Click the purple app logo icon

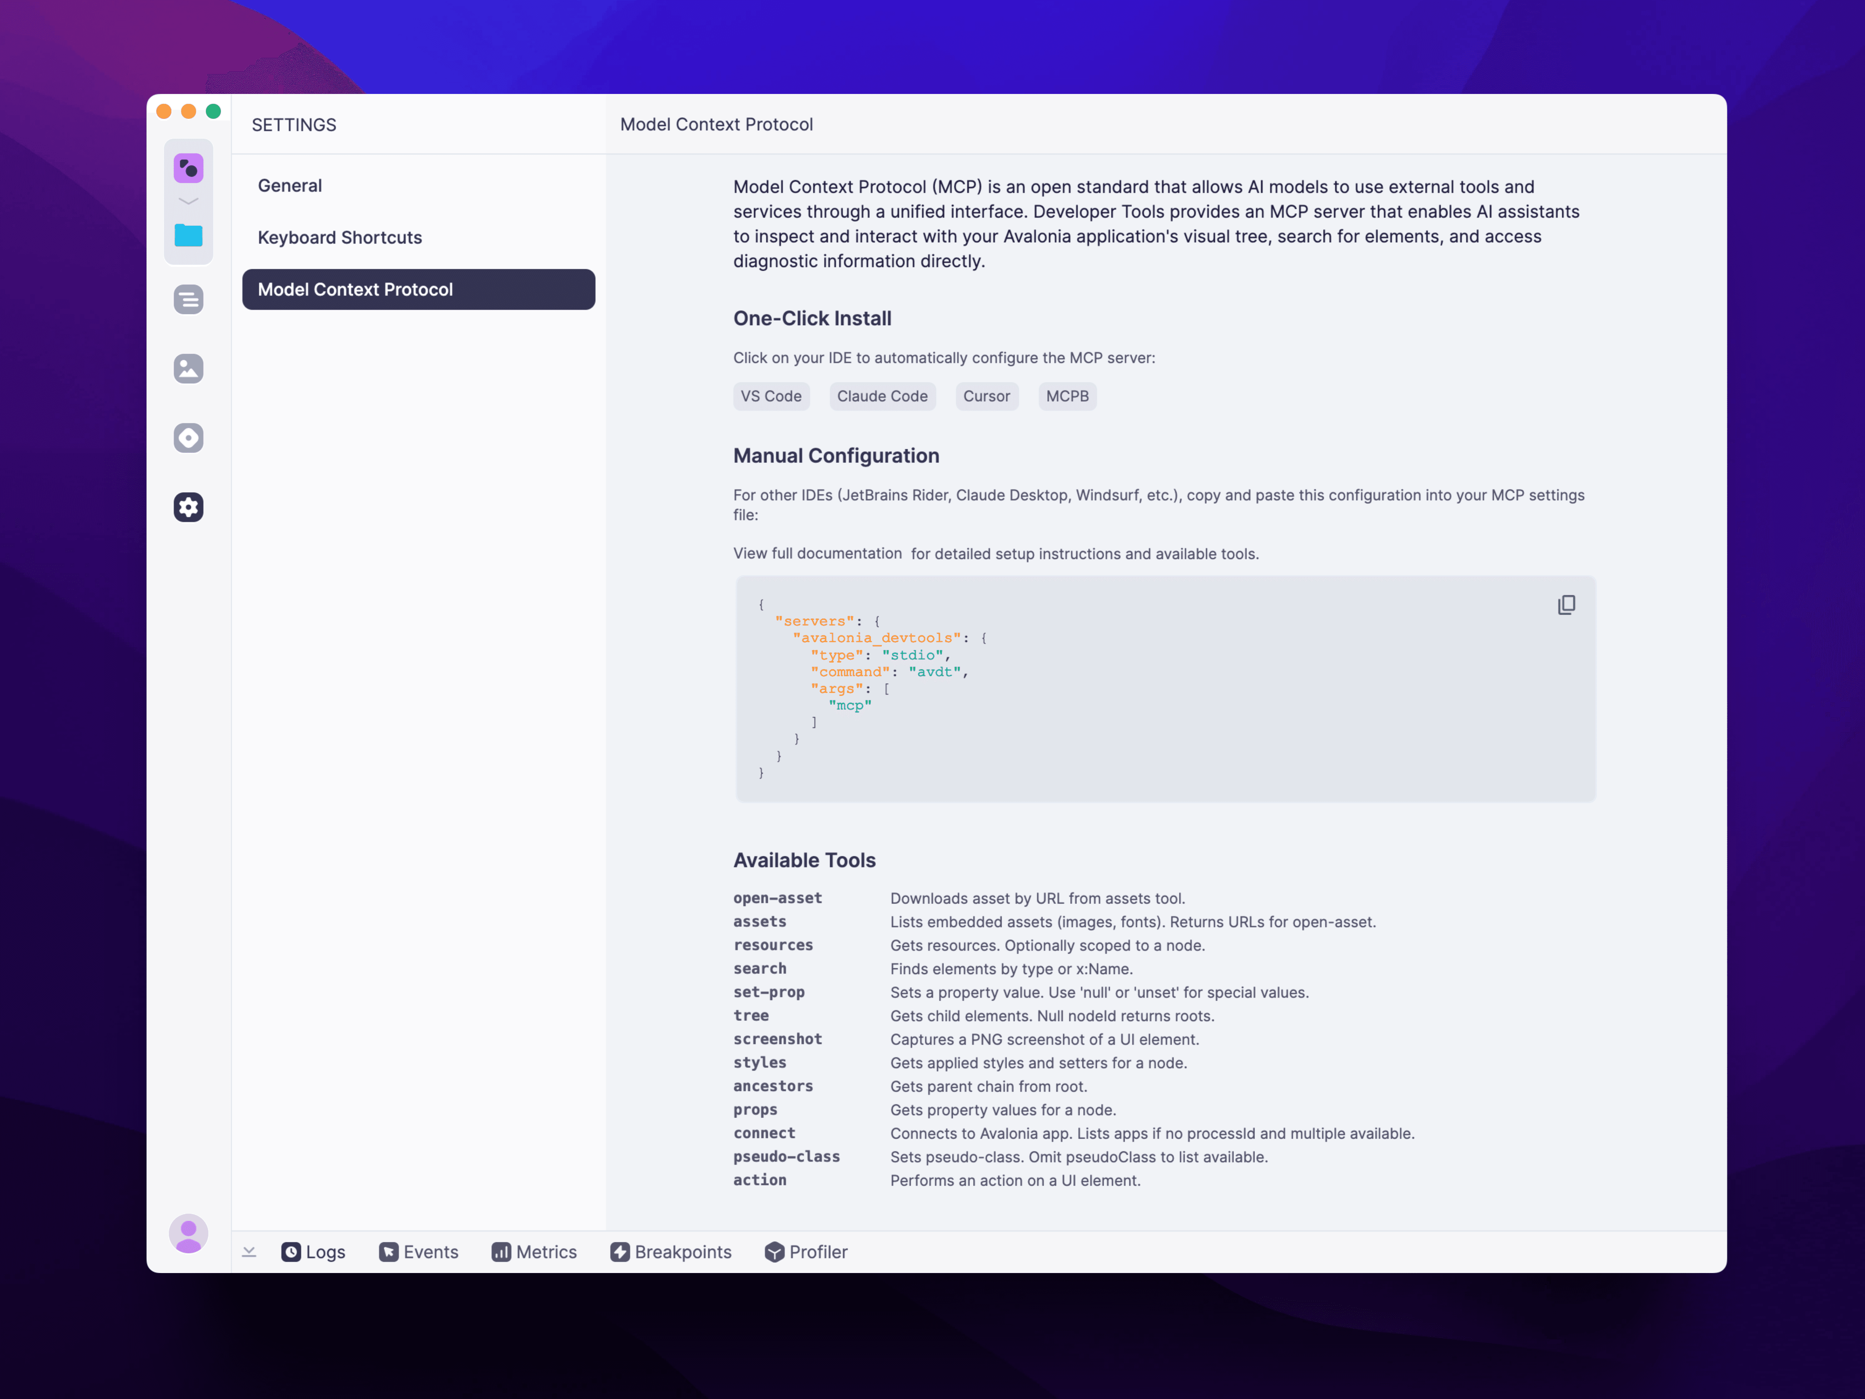[188, 168]
